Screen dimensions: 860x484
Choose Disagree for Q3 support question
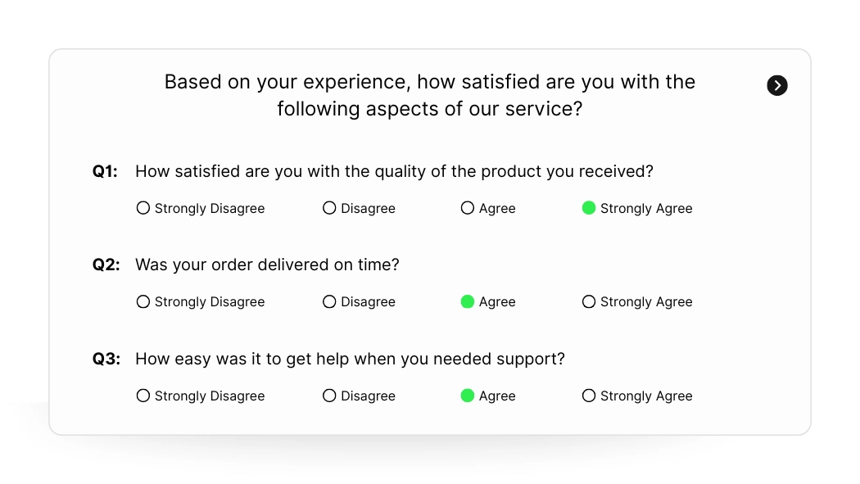click(x=329, y=396)
